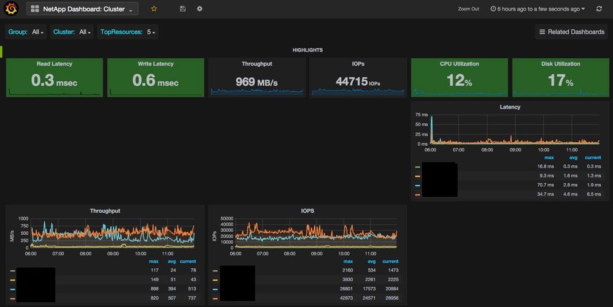613x307 pixels.
Task: Click the save dashboard disk icon
Action: click(x=183, y=9)
